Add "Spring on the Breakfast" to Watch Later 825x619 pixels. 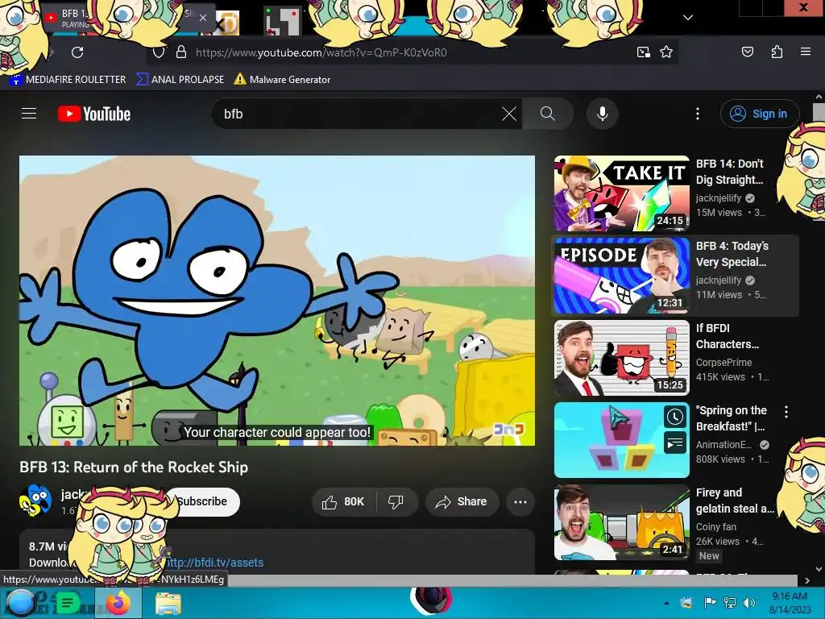pos(674,418)
